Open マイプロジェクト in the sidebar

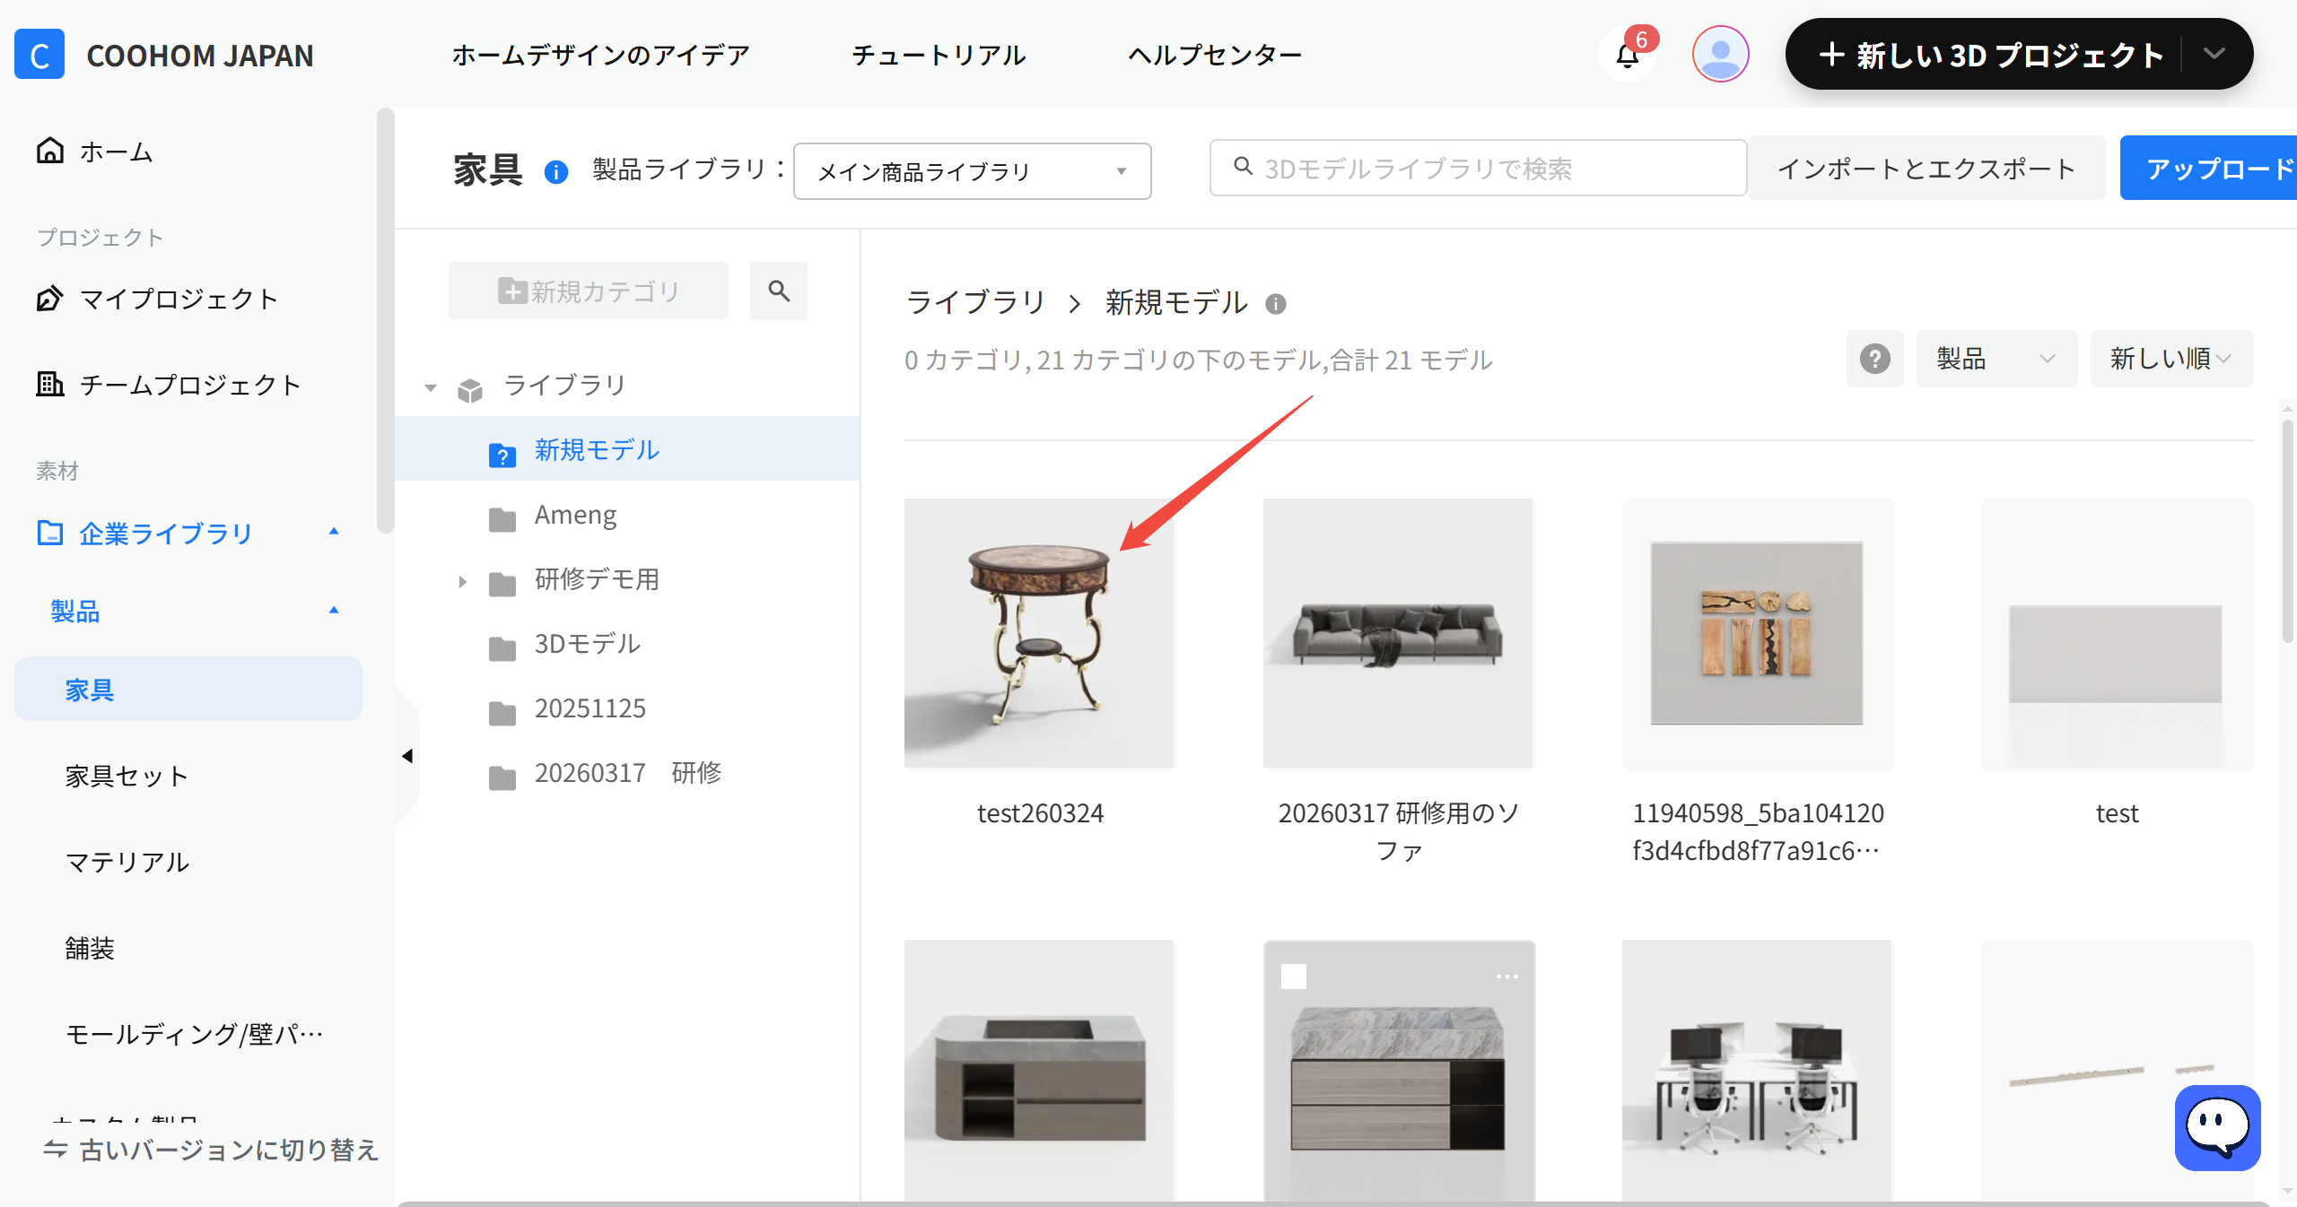pos(179,299)
